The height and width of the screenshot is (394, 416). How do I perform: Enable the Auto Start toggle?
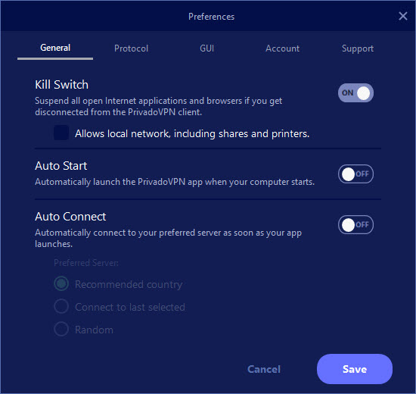tap(355, 174)
